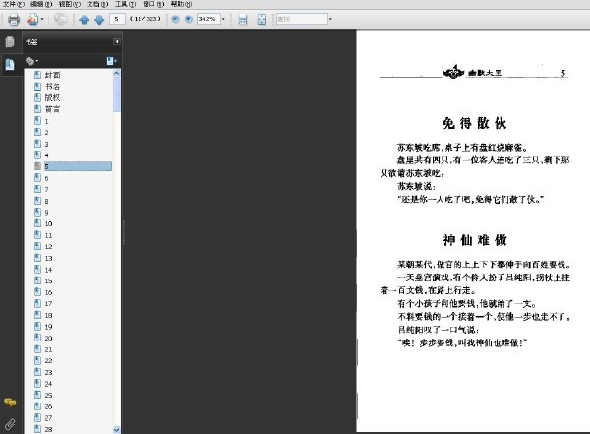Click the bookmark page icon beside 11
The height and width of the screenshot is (434, 590).
pos(37,234)
